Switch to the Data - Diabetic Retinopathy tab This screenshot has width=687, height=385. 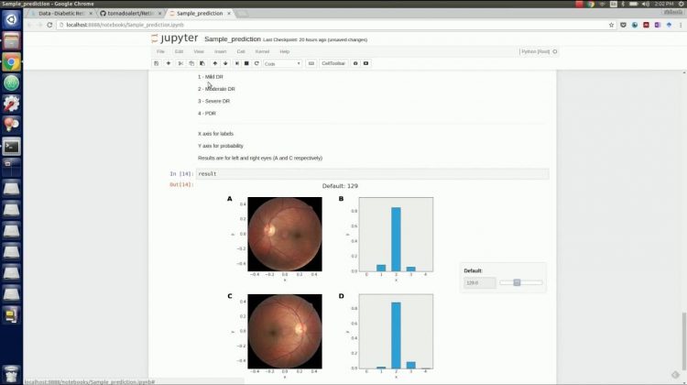point(61,14)
